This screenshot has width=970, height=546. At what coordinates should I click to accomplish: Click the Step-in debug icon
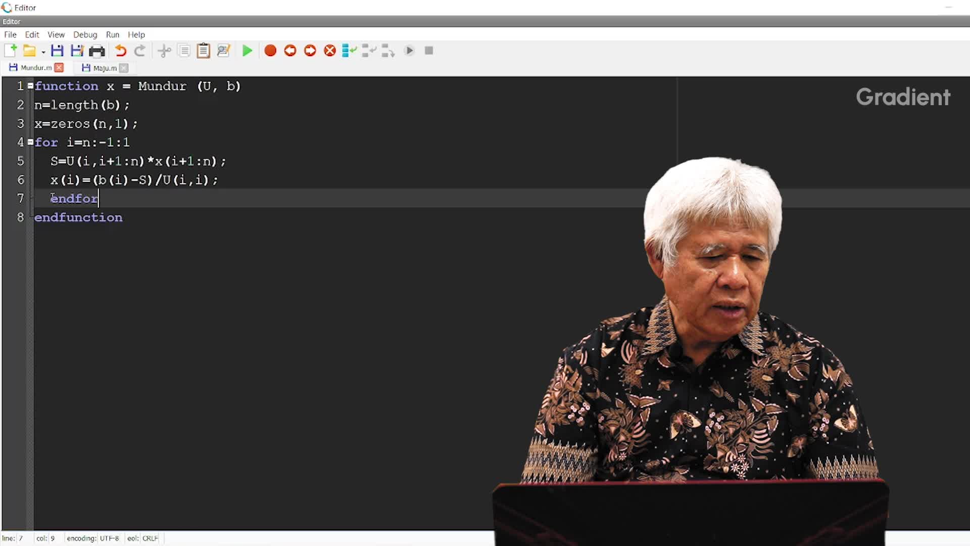pos(370,50)
